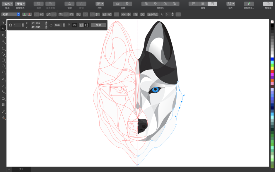Select the Ellipse tool
Viewport: 275px width, 172px height.
(x=4, y=66)
